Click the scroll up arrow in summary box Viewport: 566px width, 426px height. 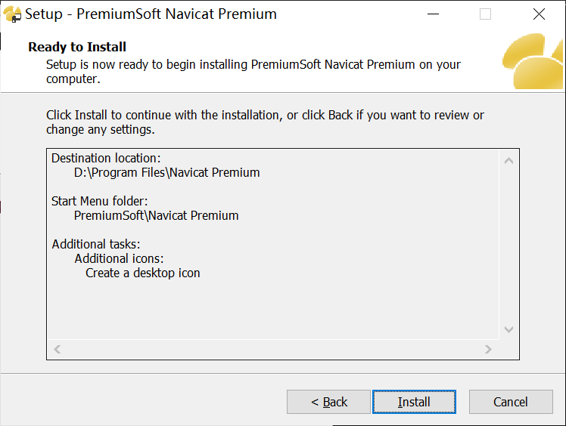508,160
